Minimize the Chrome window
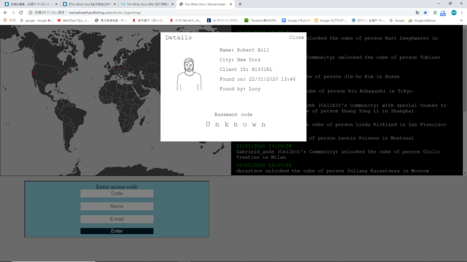The image size is (467, 262). tap(439, 4)
